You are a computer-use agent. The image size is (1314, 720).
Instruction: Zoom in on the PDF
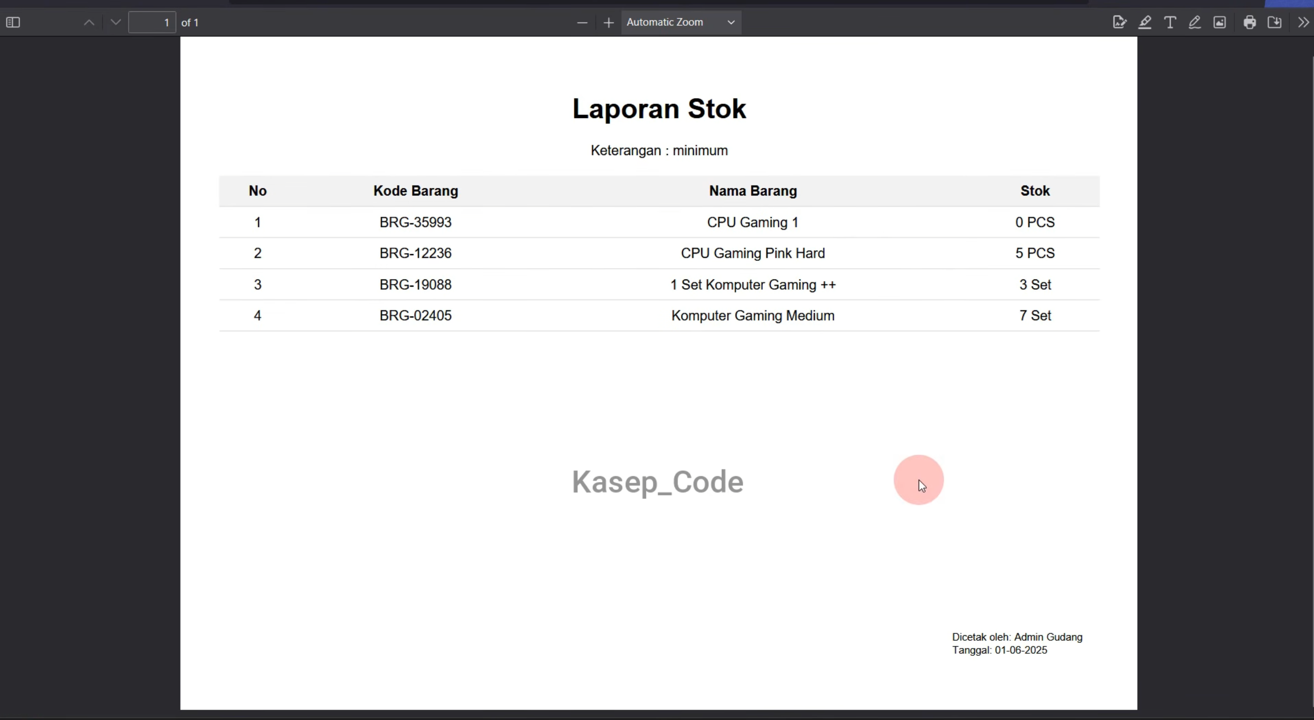click(x=609, y=23)
